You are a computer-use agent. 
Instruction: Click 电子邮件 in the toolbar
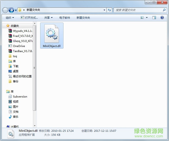[65, 18]
